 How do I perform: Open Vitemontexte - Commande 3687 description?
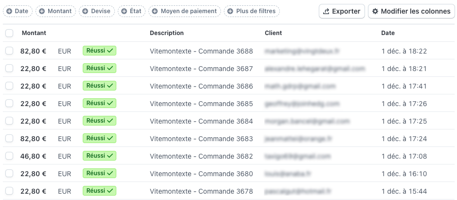[x=201, y=69]
